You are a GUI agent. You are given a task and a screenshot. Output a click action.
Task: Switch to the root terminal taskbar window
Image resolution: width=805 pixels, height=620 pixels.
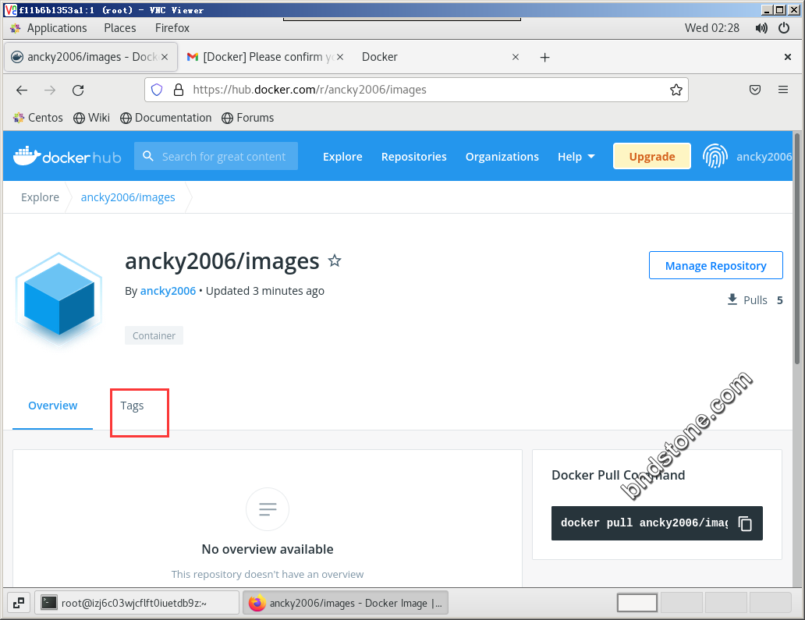137,603
